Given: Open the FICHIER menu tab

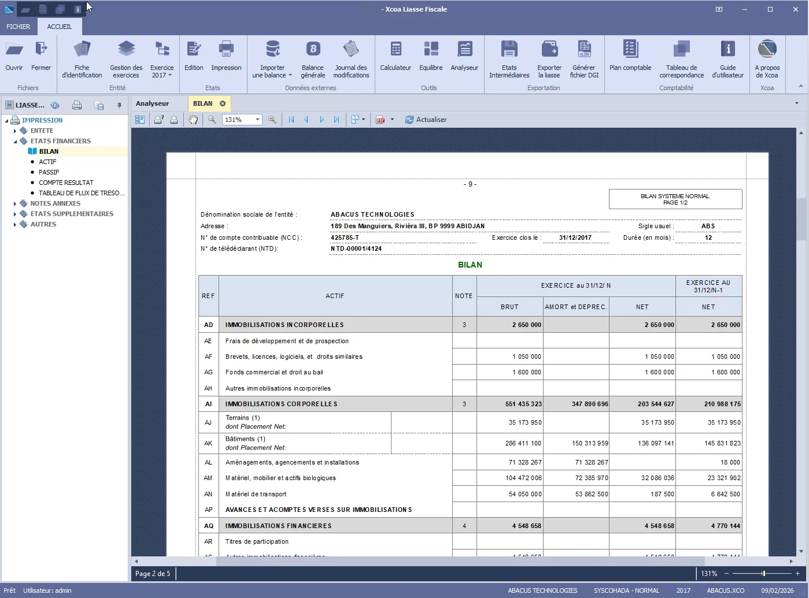Looking at the screenshot, I should click(x=19, y=27).
